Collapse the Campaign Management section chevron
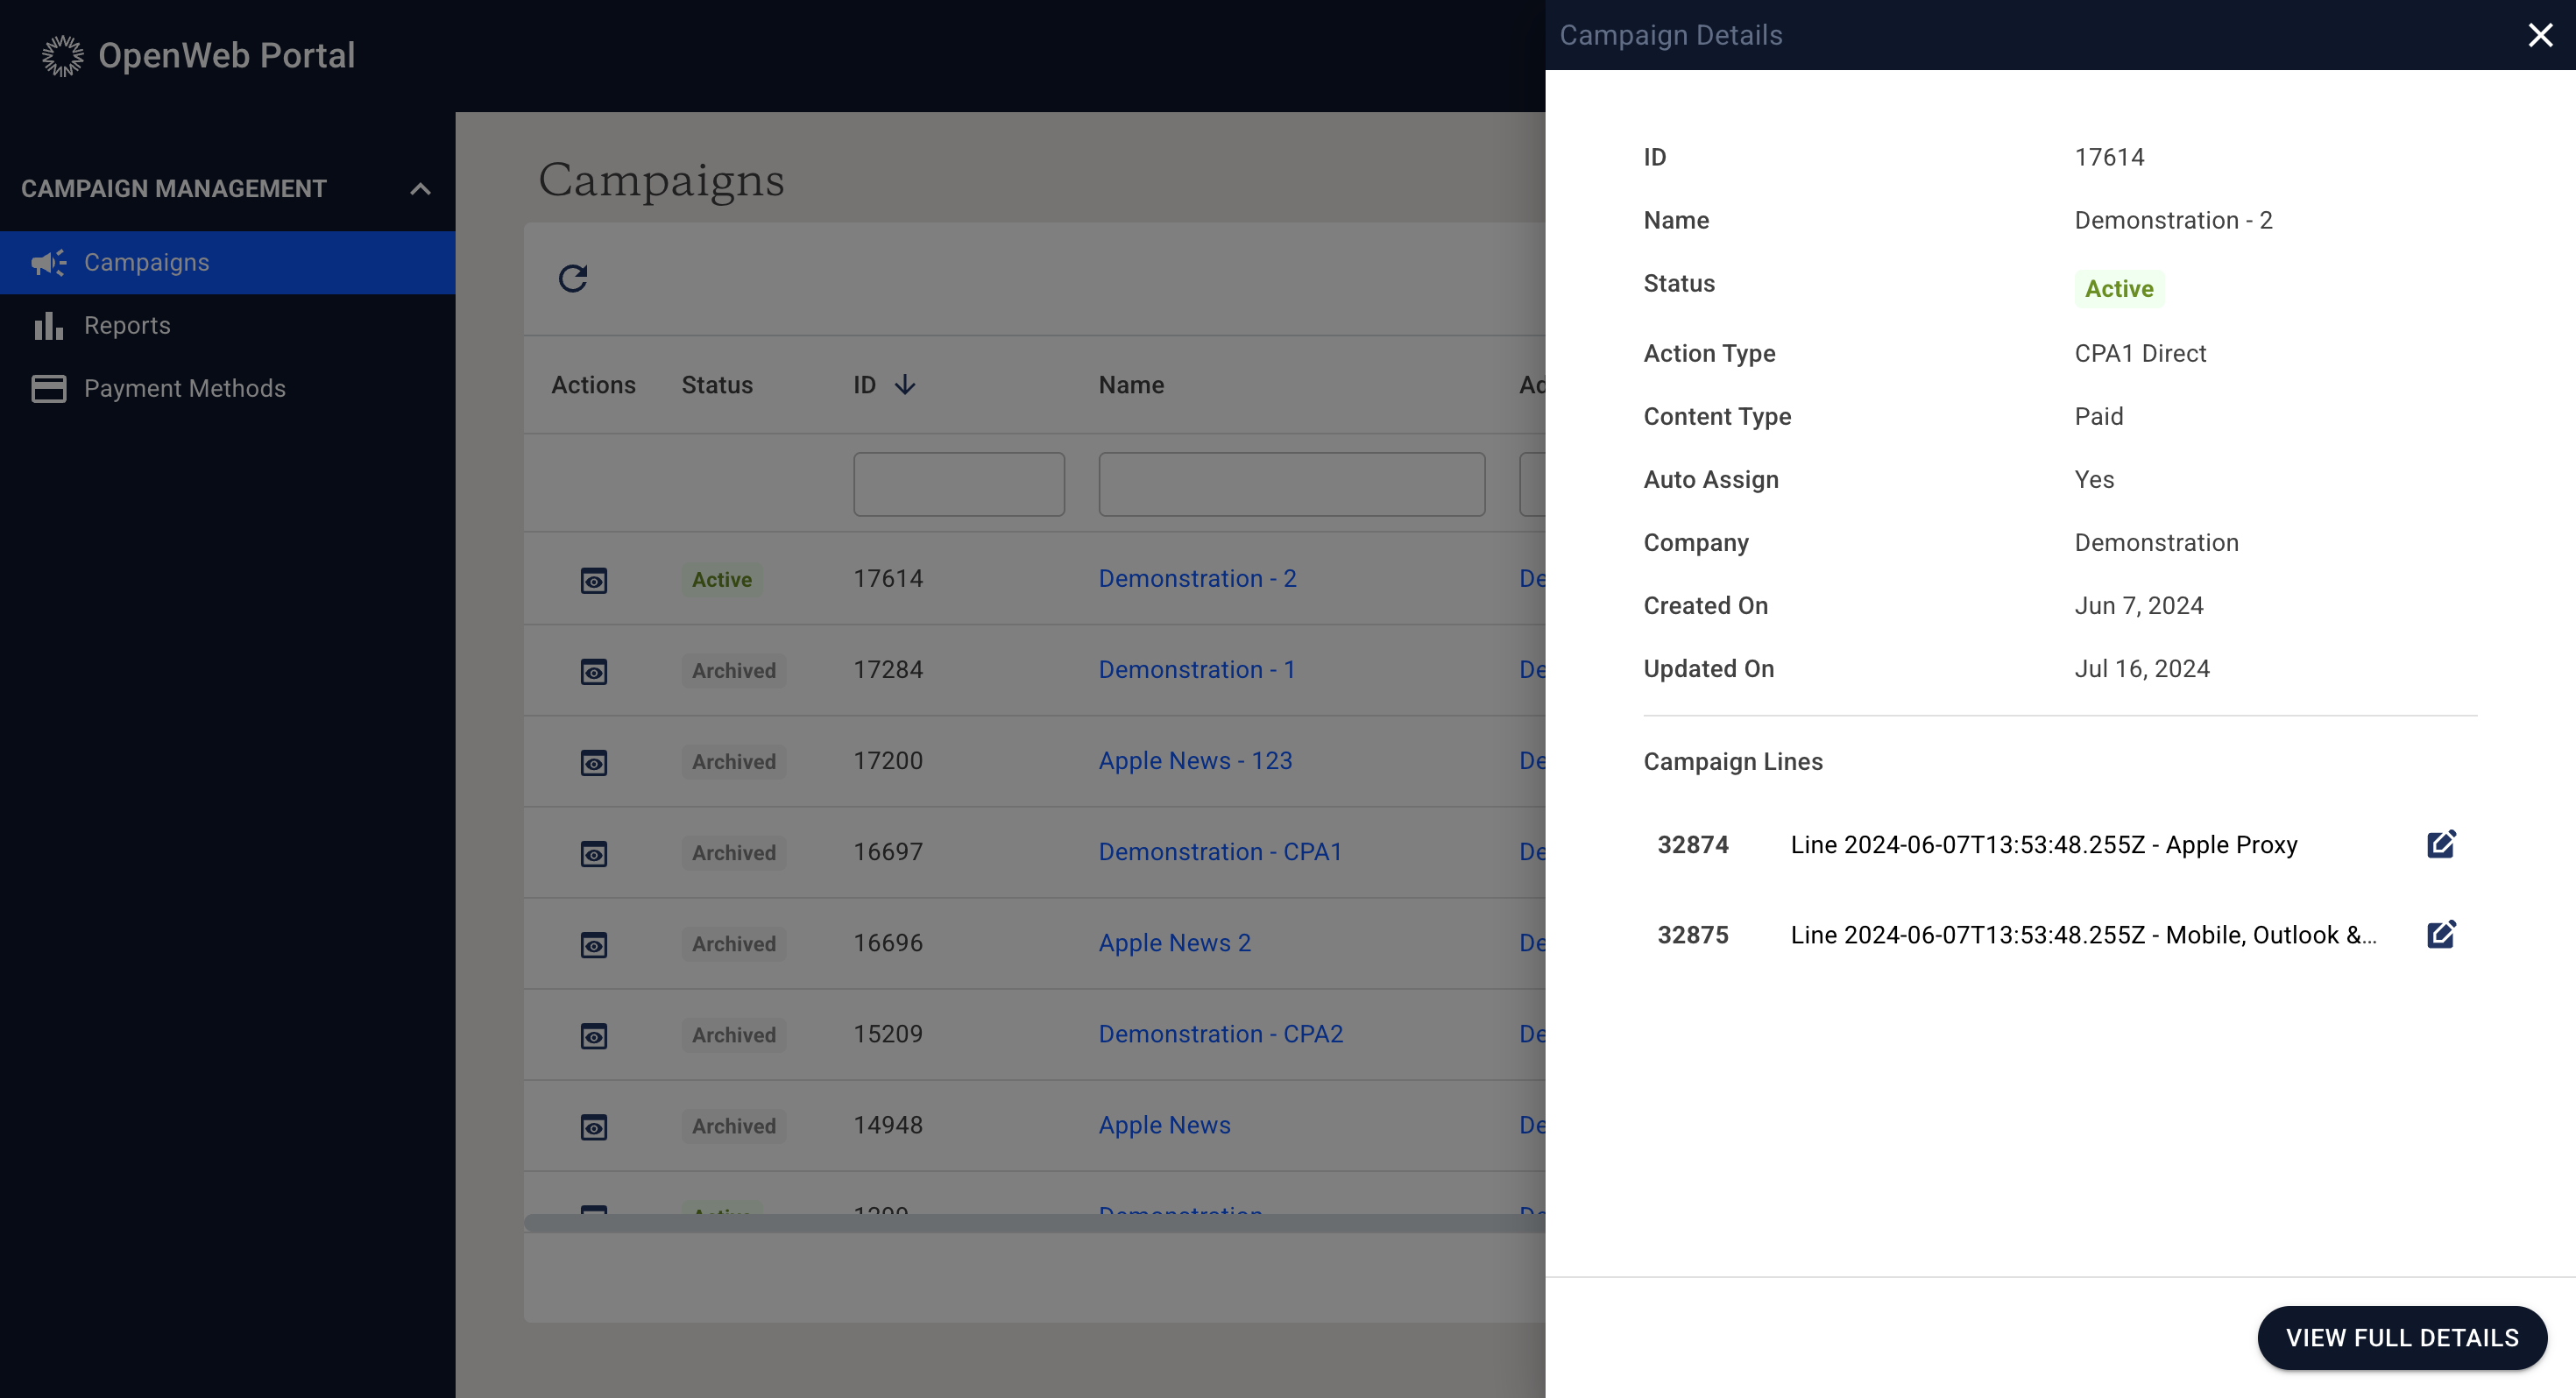This screenshot has height=1398, width=2576. (x=420, y=189)
